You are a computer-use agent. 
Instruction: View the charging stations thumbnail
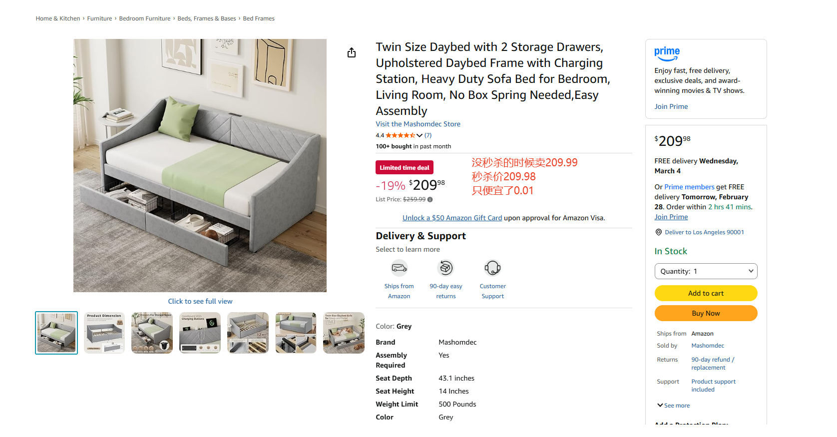click(200, 333)
